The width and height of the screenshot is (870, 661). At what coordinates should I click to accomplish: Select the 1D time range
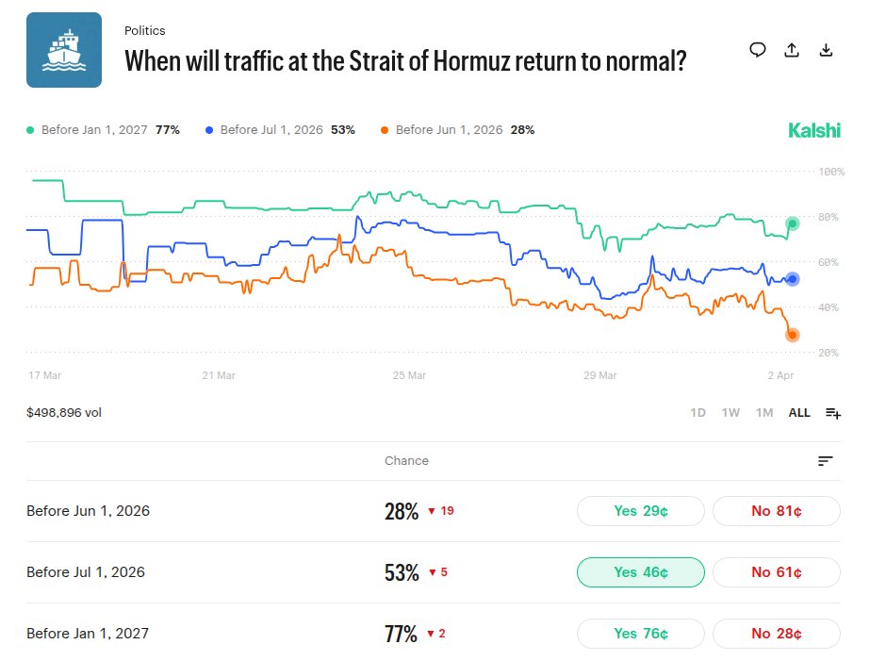698,413
